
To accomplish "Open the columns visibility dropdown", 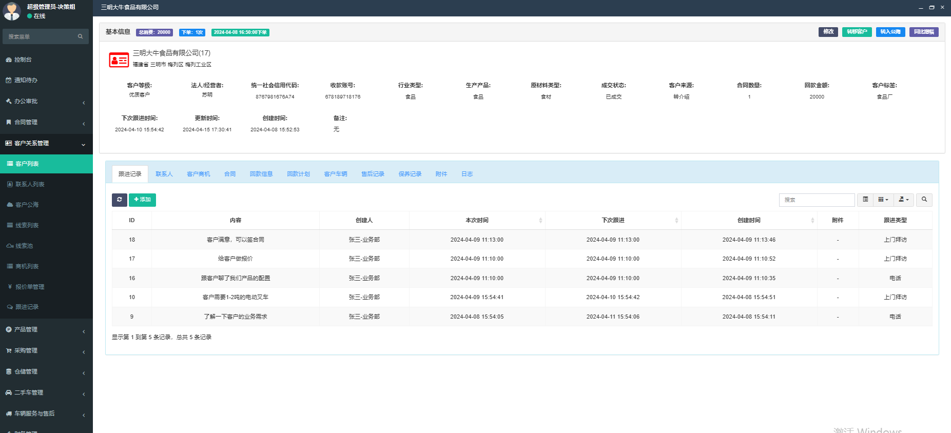I will 883,200.
